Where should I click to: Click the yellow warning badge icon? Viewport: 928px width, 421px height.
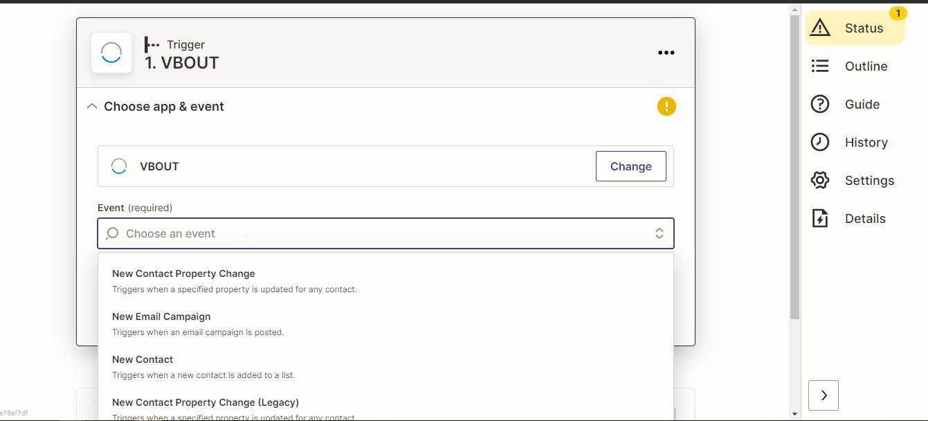click(x=666, y=107)
